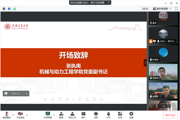This screenshot has width=180, height=120.
Task: Click the 共享屏幕 share screen icon
Action: (x=47, y=115)
